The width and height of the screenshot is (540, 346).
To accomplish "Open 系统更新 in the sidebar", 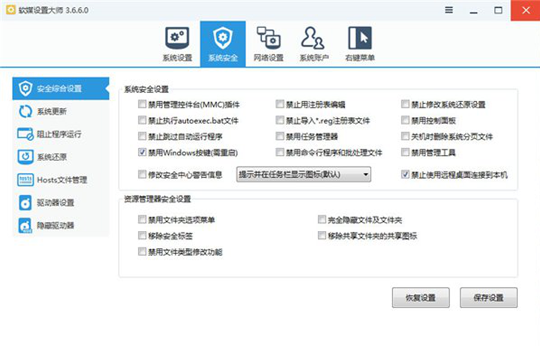I will [x=51, y=111].
